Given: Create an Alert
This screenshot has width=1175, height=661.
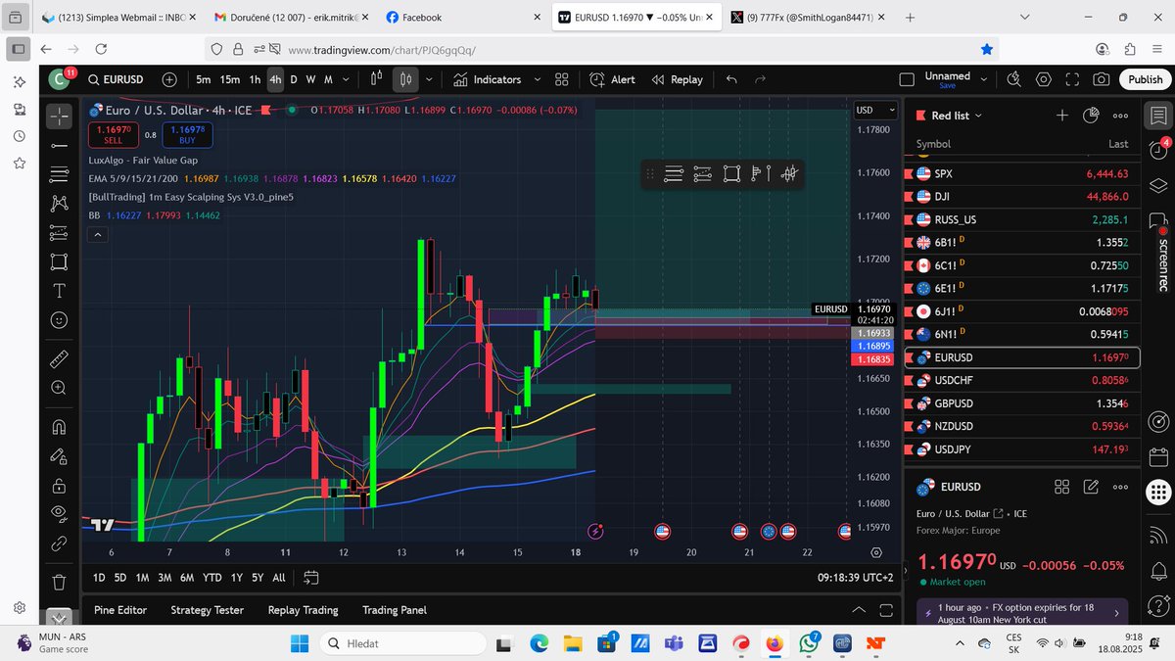Looking at the screenshot, I should (x=613, y=79).
